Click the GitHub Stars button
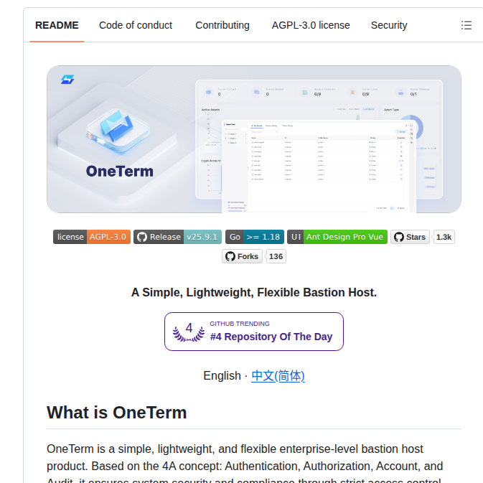The image size is (483, 483). pyautogui.click(x=410, y=237)
